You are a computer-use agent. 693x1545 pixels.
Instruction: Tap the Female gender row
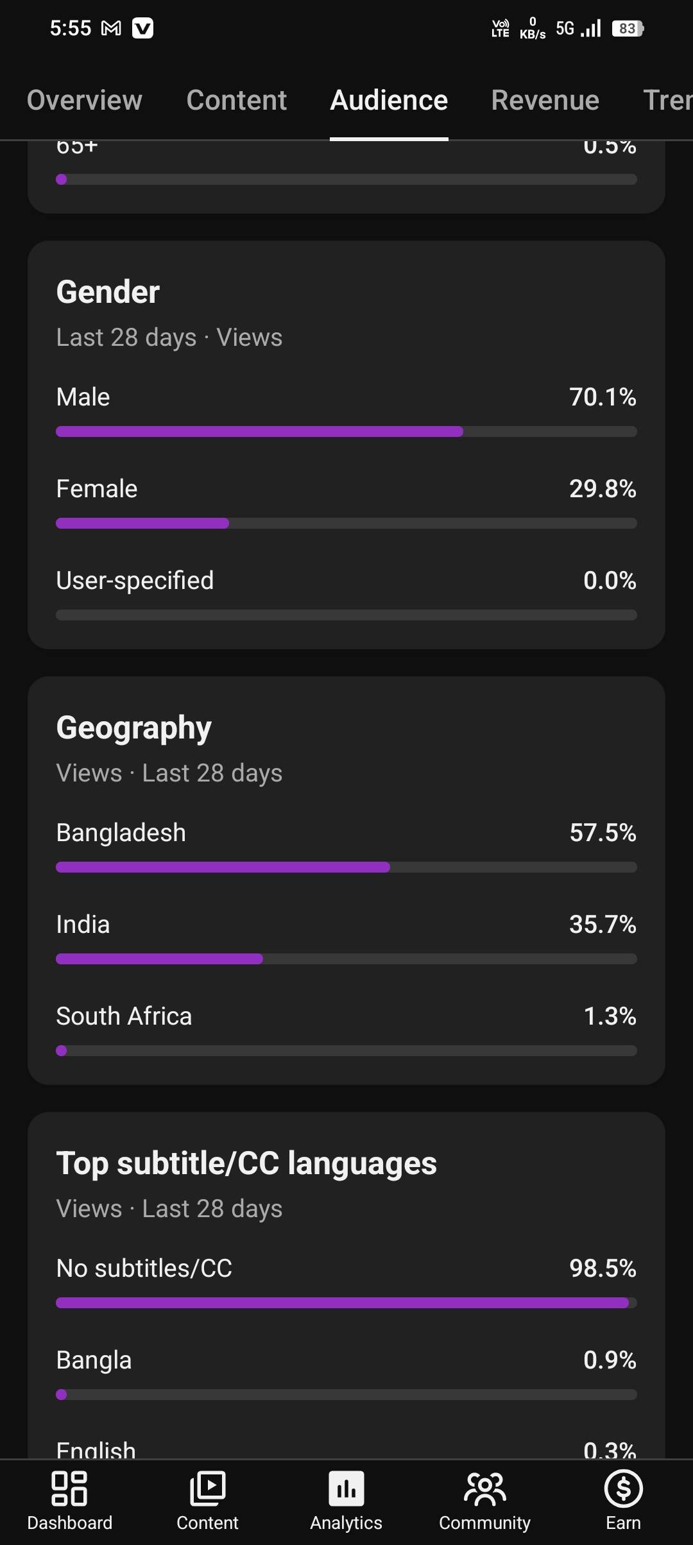[x=346, y=489]
